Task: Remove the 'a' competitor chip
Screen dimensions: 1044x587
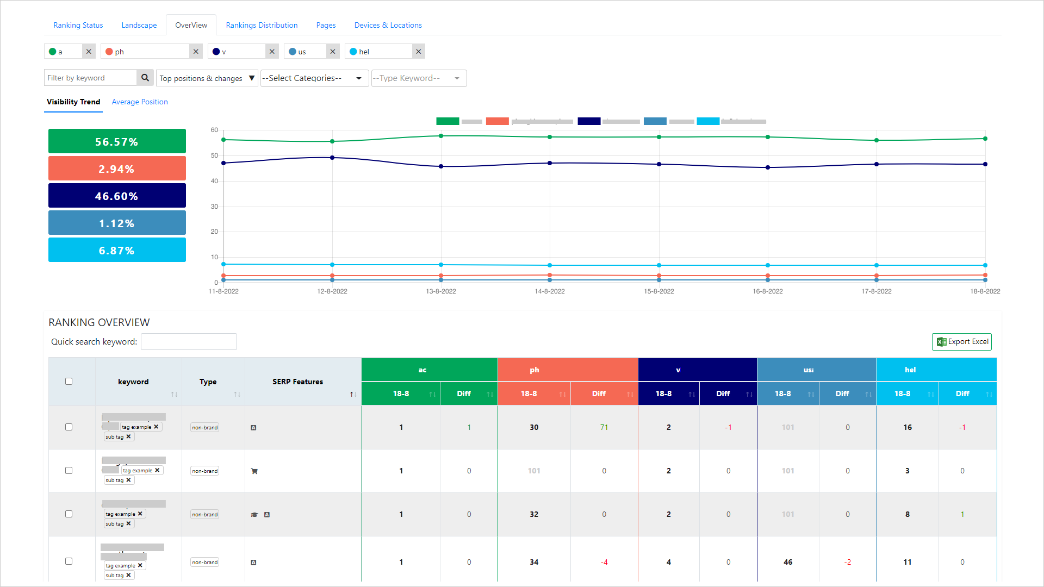Action: point(89,52)
